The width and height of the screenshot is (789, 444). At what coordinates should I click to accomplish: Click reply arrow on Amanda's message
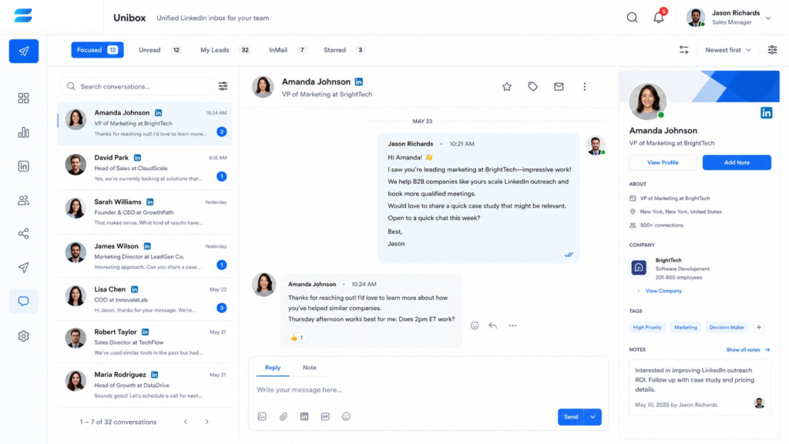point(492,325)
